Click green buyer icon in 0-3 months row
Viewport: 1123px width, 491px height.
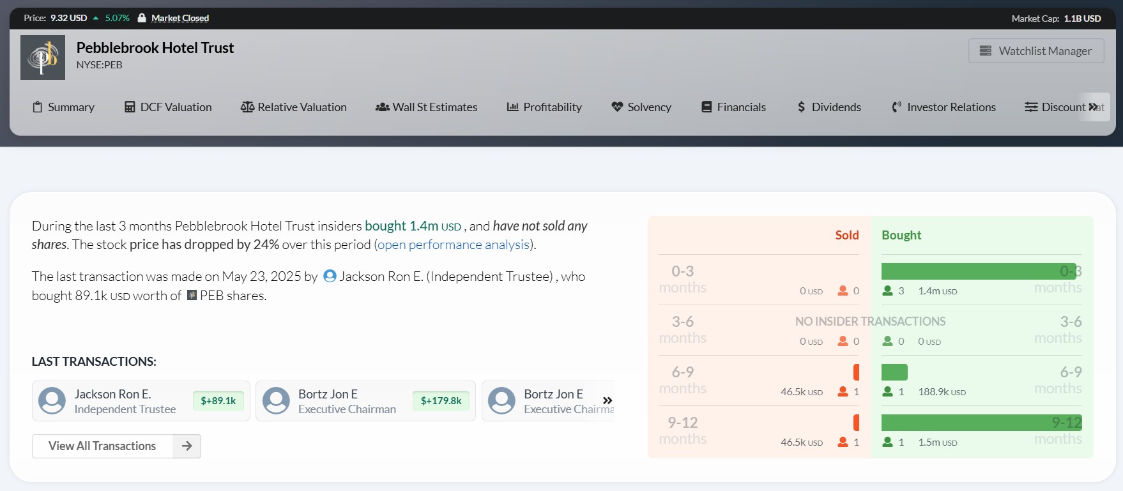click(888, 291)
